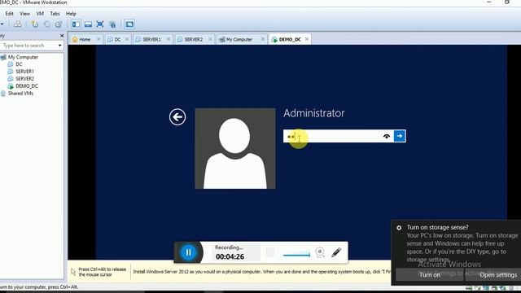Open the Tabs menu
521x293 pixels.
point(55,14)
